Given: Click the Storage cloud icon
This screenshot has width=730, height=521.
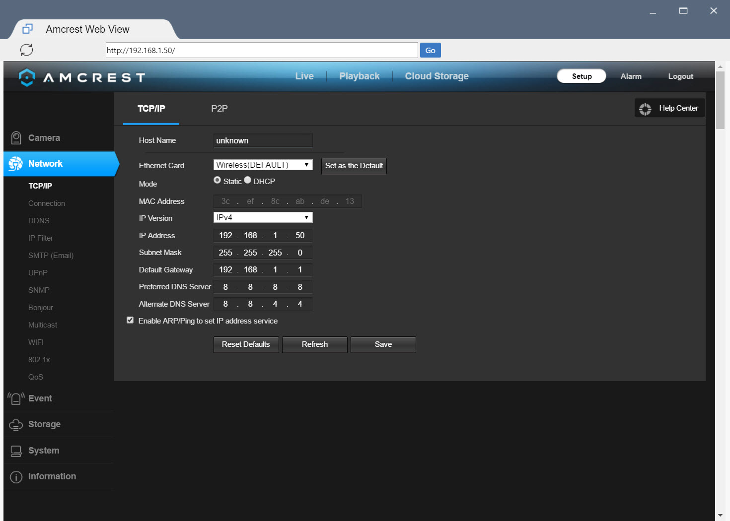Looking at the screenshot, I should click(16, 424).
